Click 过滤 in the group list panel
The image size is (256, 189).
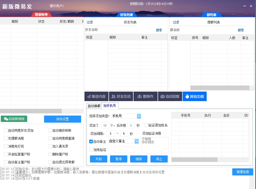tap(176, 22)
